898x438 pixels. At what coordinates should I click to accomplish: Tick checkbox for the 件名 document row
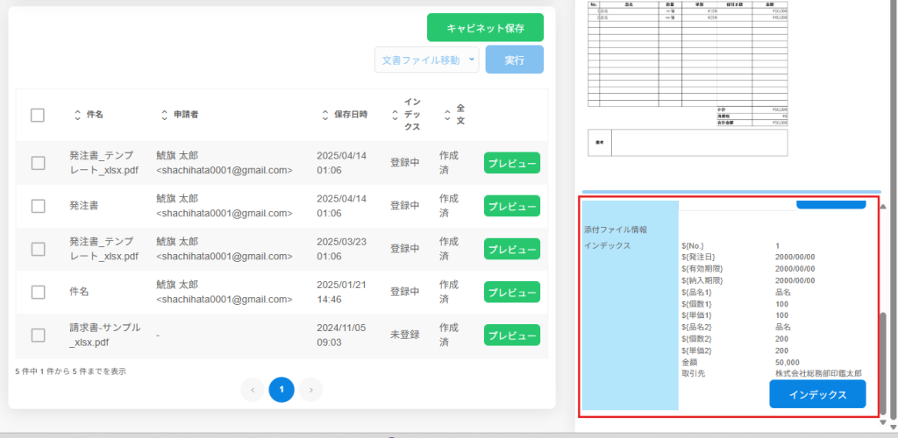pyautogui.click(x=38, y=292)
